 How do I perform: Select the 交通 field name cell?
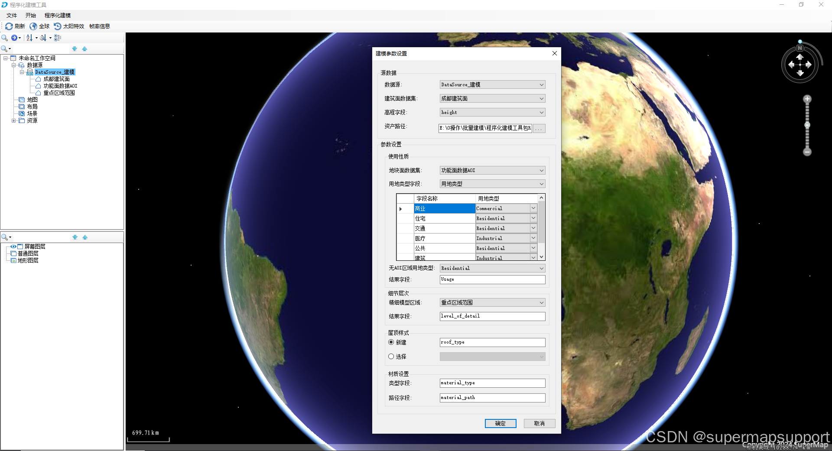(x=445, y=228)
